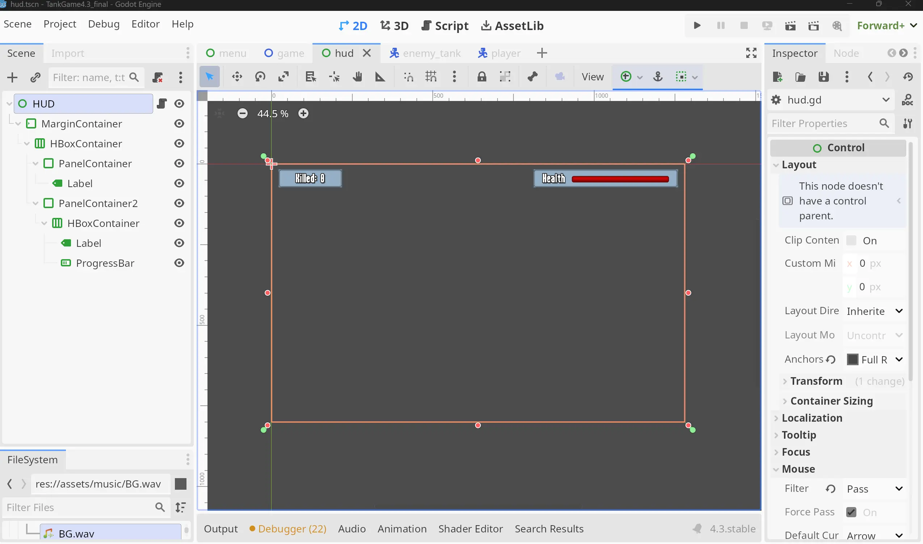Switch to the enemy_tank scene tab
The image size is (923, 544).
point(425,53)
